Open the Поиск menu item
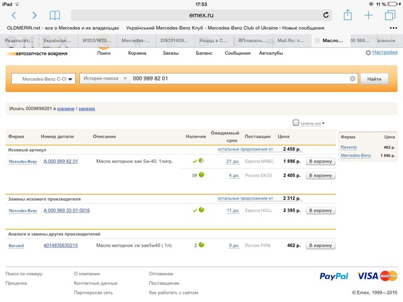This screenshot has width=403, height=302. pyautogui.click(x=104, y=53)
